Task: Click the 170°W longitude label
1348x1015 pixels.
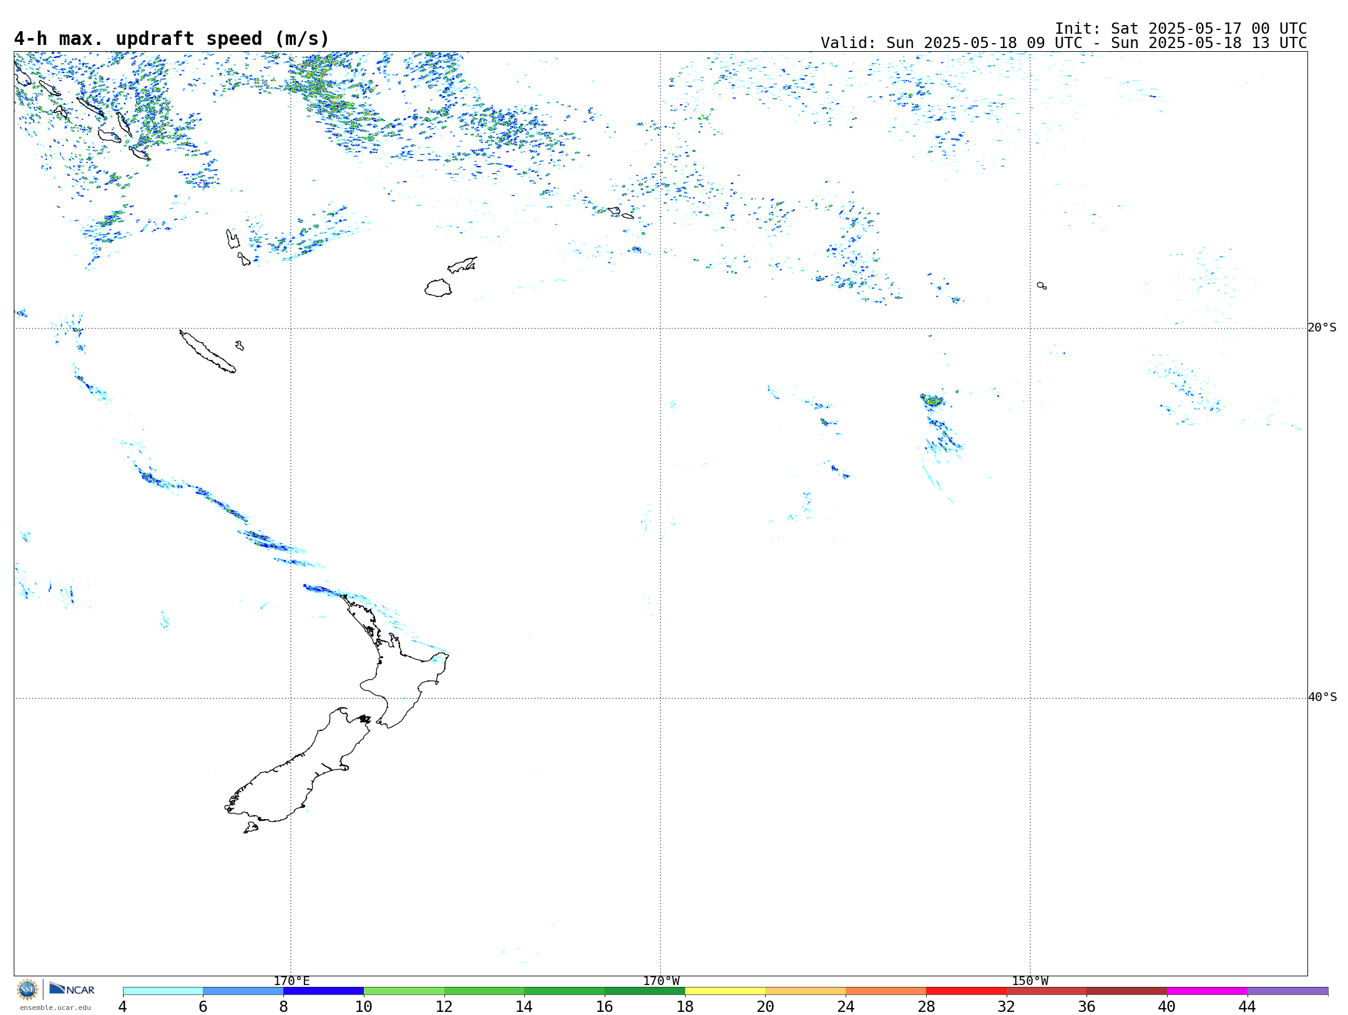Action: (x=661, y=981)
